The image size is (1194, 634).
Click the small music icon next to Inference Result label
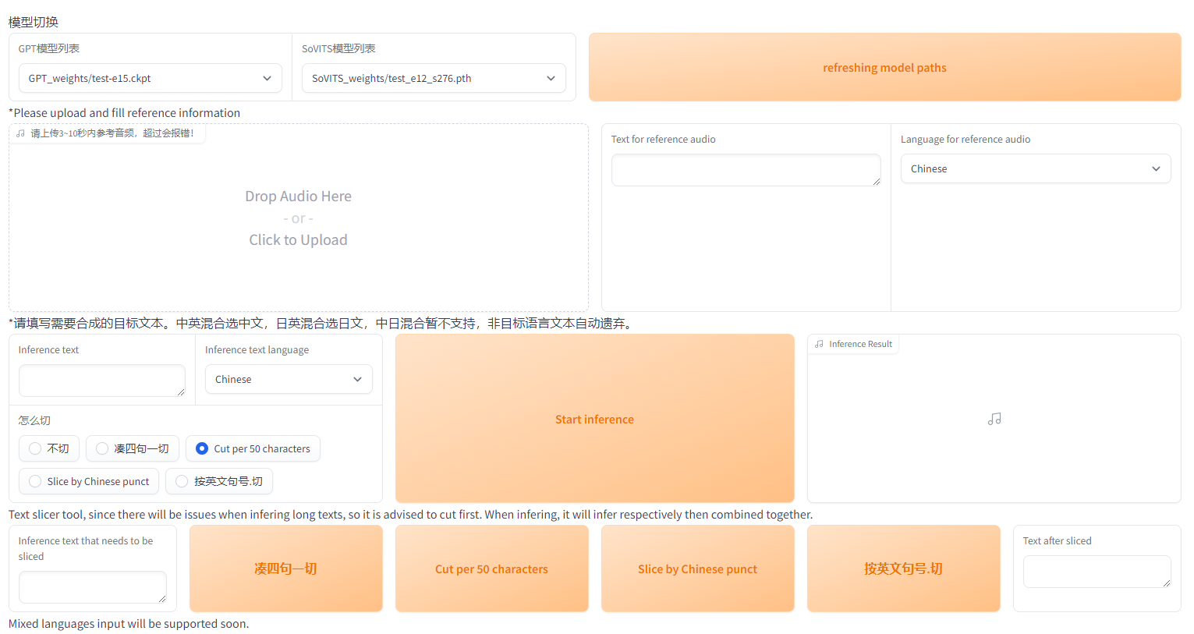click(819, 344)
